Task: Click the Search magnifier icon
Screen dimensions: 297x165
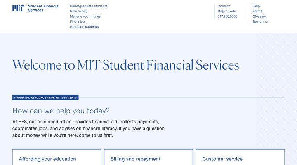Action: coord(266,22)
